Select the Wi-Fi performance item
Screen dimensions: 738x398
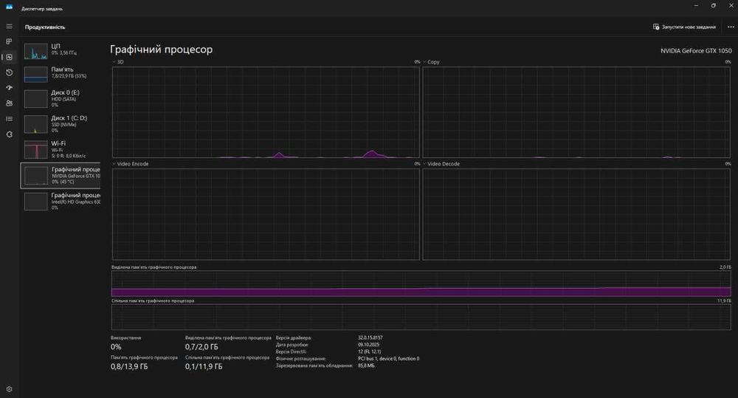[x=62, y=149]
